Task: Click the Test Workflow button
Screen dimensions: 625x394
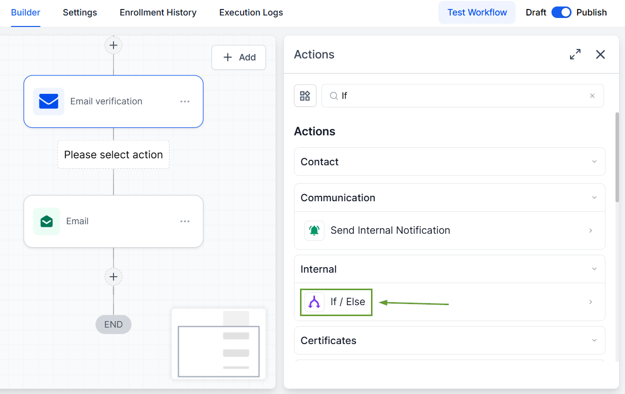Action: (x=477, y=12)
